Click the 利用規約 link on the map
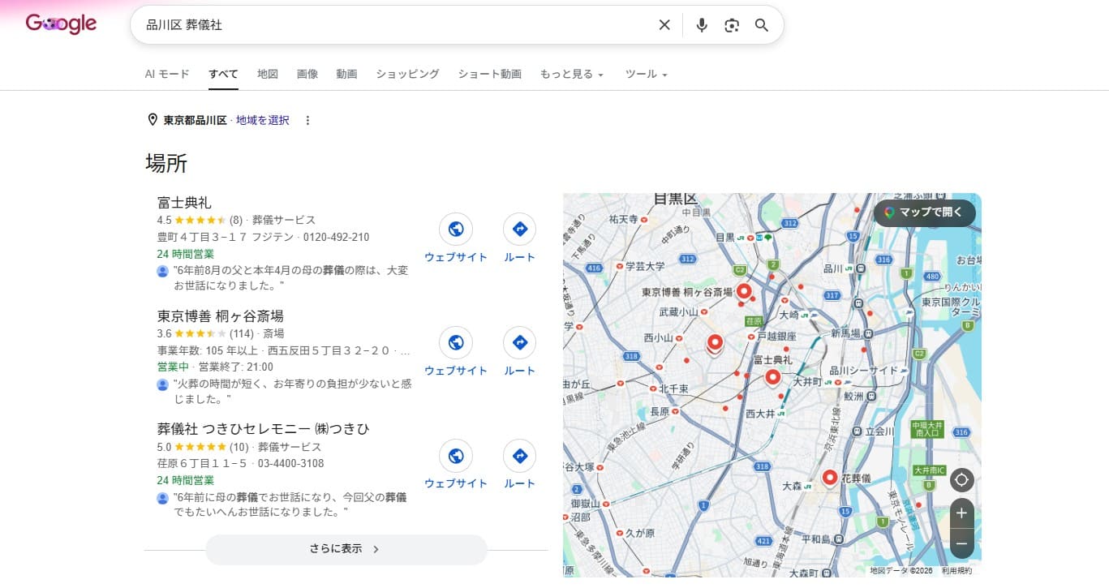 [956, 571]
